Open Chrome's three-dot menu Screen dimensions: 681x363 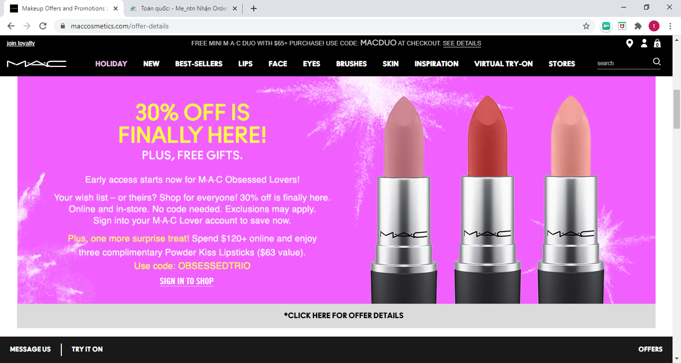coord(670,26)
